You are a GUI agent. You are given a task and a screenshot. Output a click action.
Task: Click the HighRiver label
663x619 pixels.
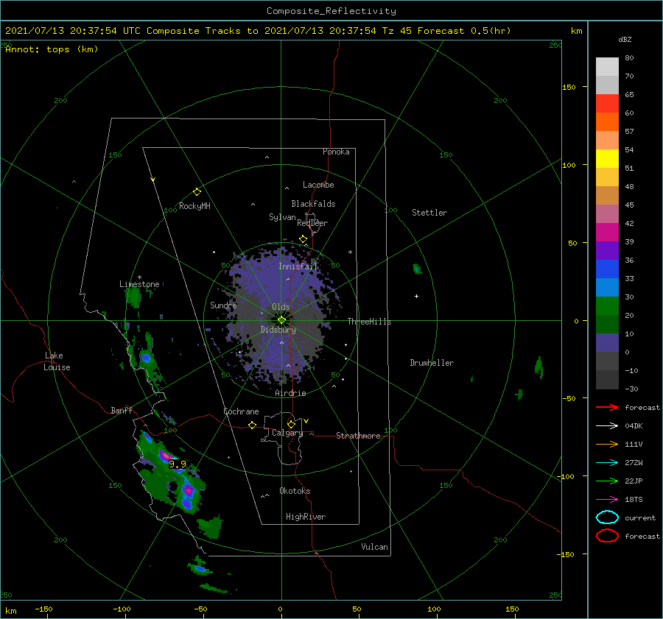point(306,517)
